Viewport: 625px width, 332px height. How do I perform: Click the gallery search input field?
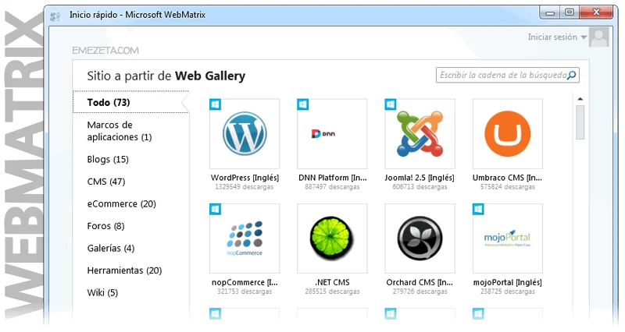tap(507, 75)
